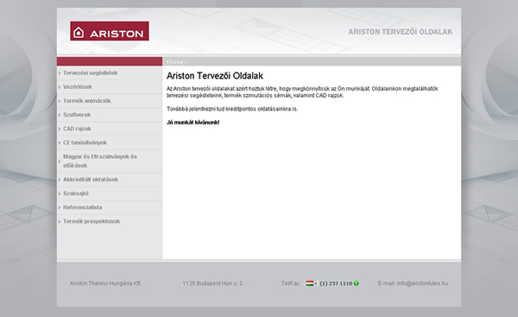Click the Ariston logo in the header

click(110, 31)
